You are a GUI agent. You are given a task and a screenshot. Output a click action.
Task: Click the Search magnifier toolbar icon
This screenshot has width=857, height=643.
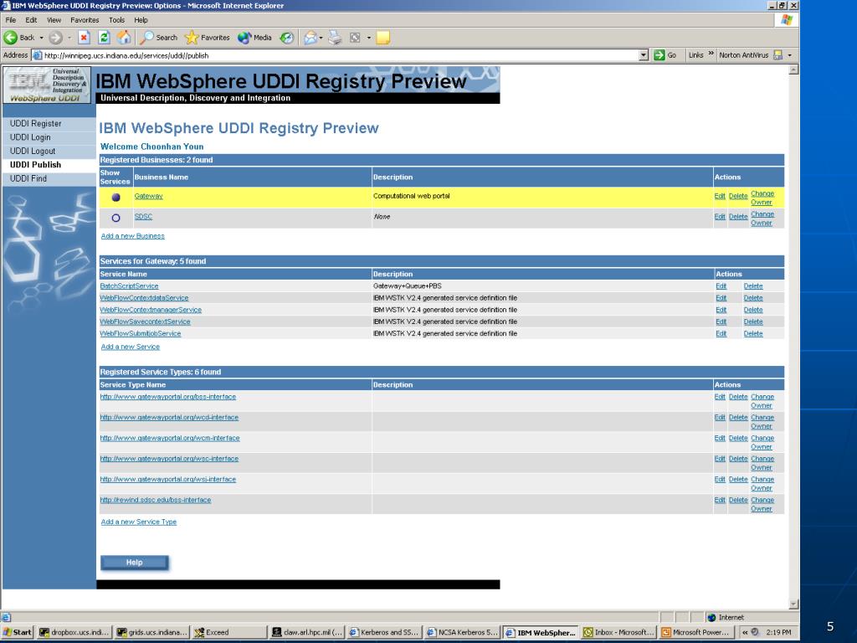147,38
